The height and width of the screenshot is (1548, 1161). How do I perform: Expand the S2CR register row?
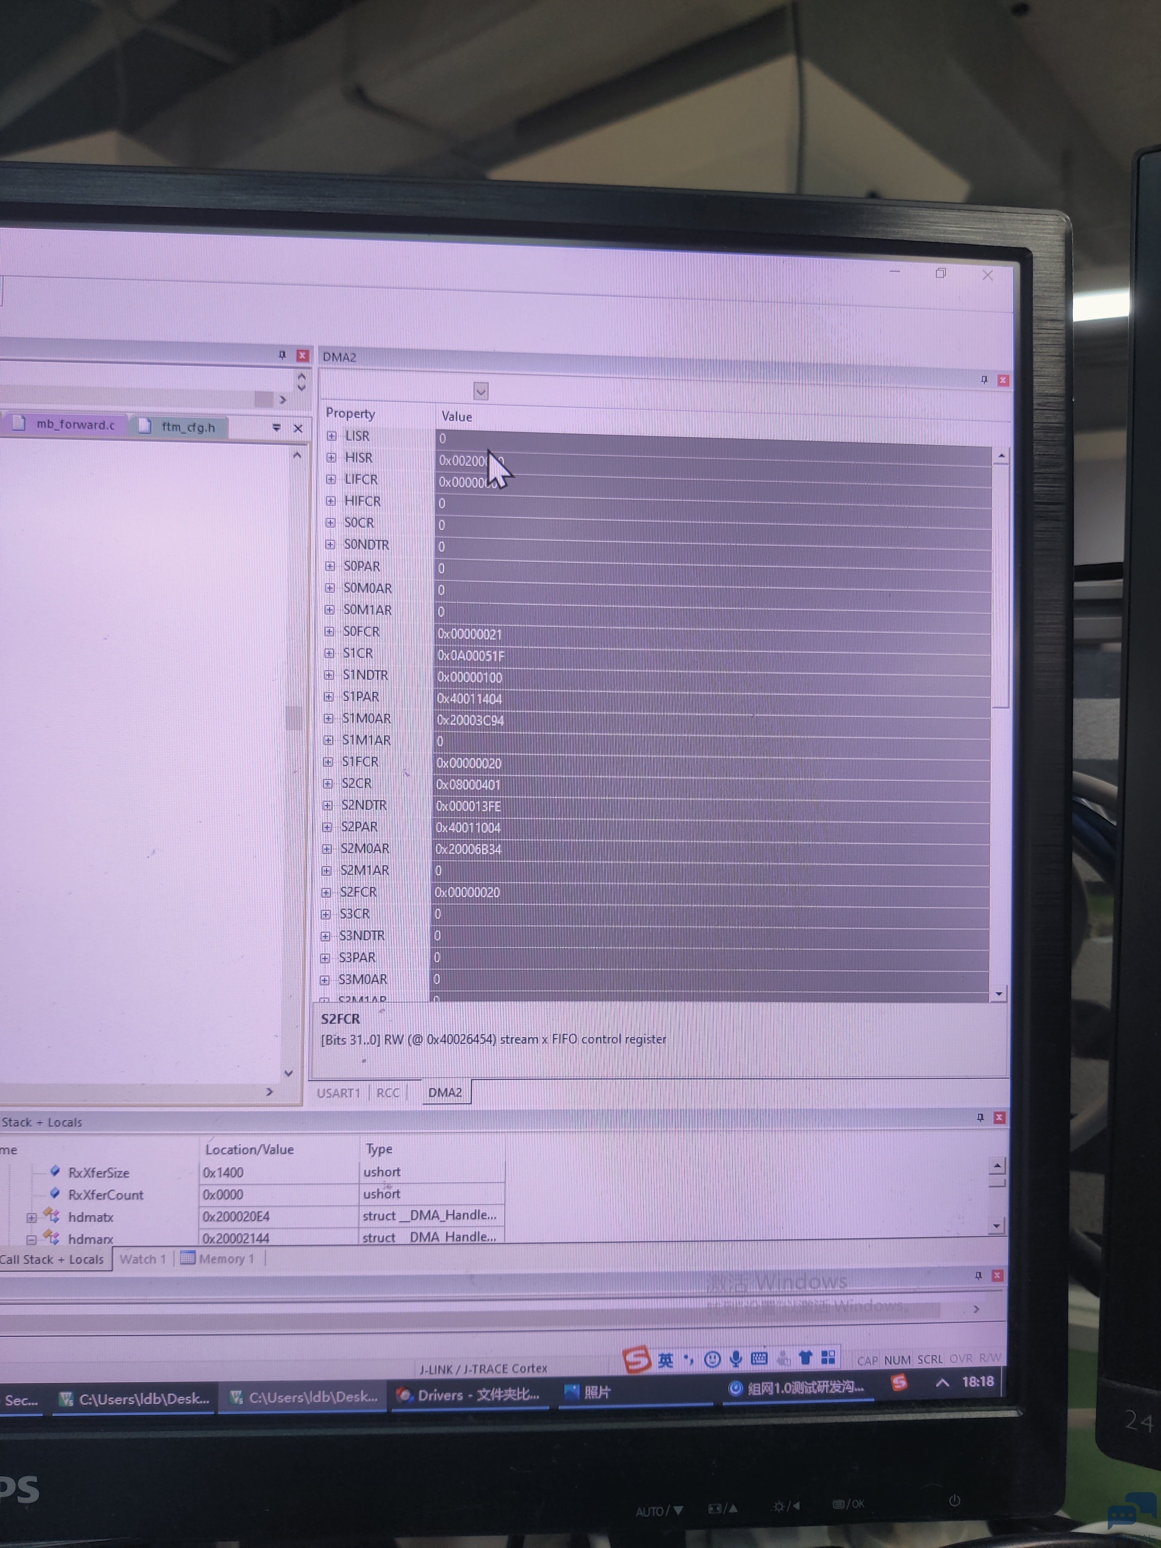[x=327, y=784]
